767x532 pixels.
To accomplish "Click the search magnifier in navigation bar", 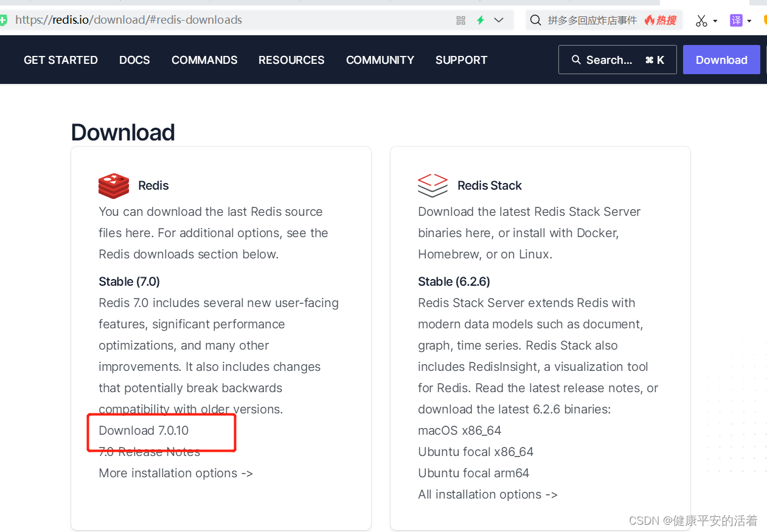I will click(575, 60).
